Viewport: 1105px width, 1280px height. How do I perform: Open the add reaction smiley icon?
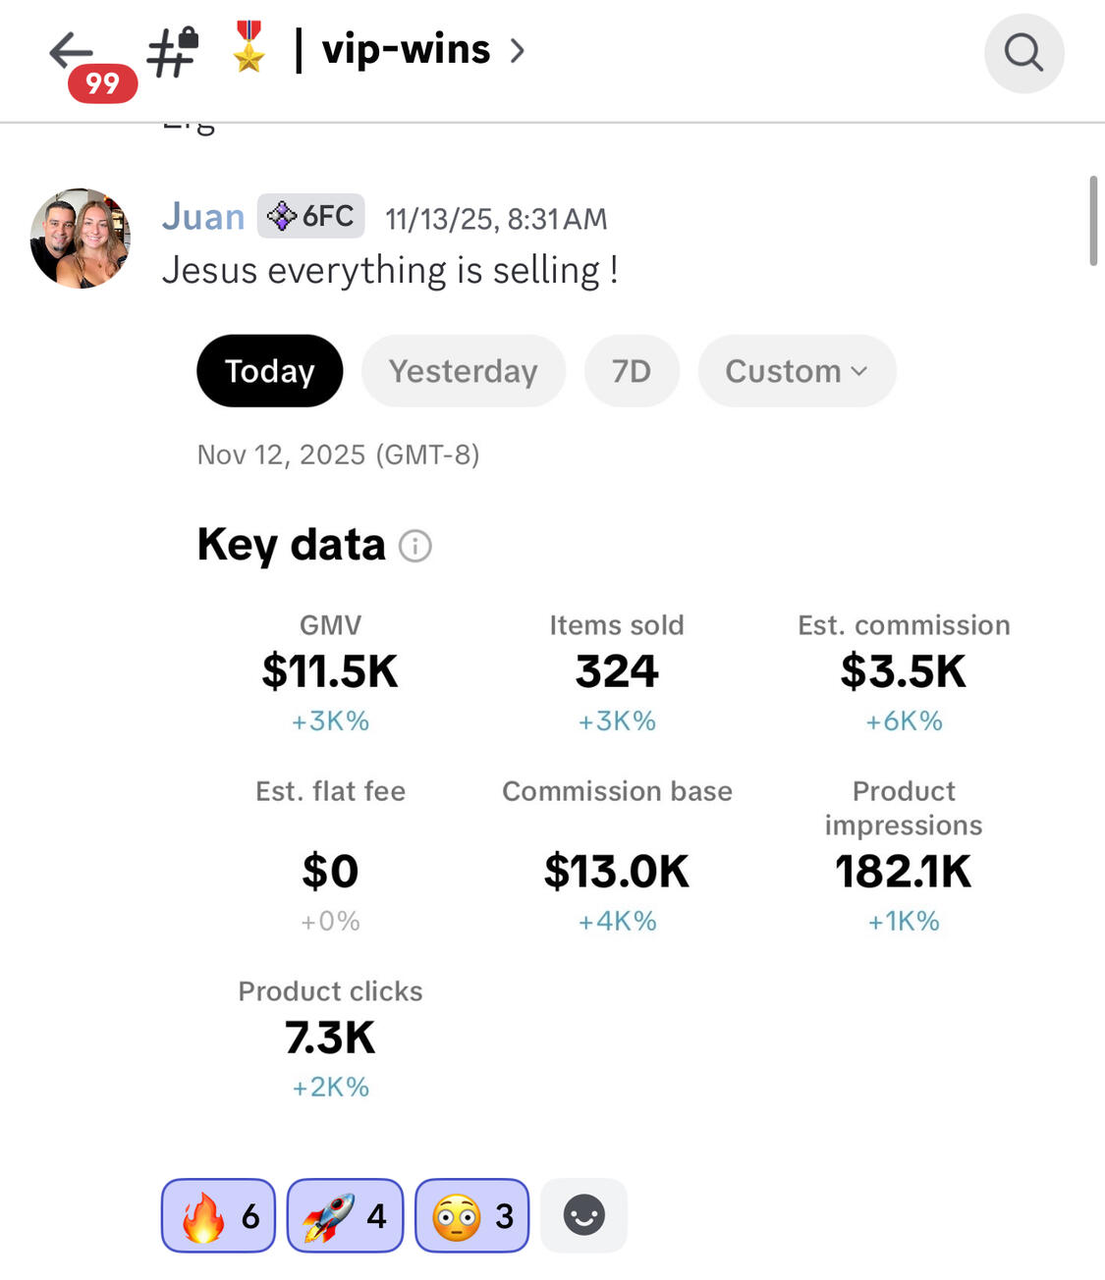click(583, 1215)
